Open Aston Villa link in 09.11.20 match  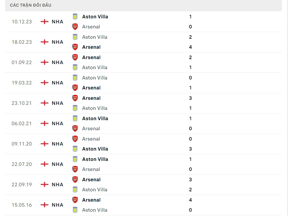(95, 149)
